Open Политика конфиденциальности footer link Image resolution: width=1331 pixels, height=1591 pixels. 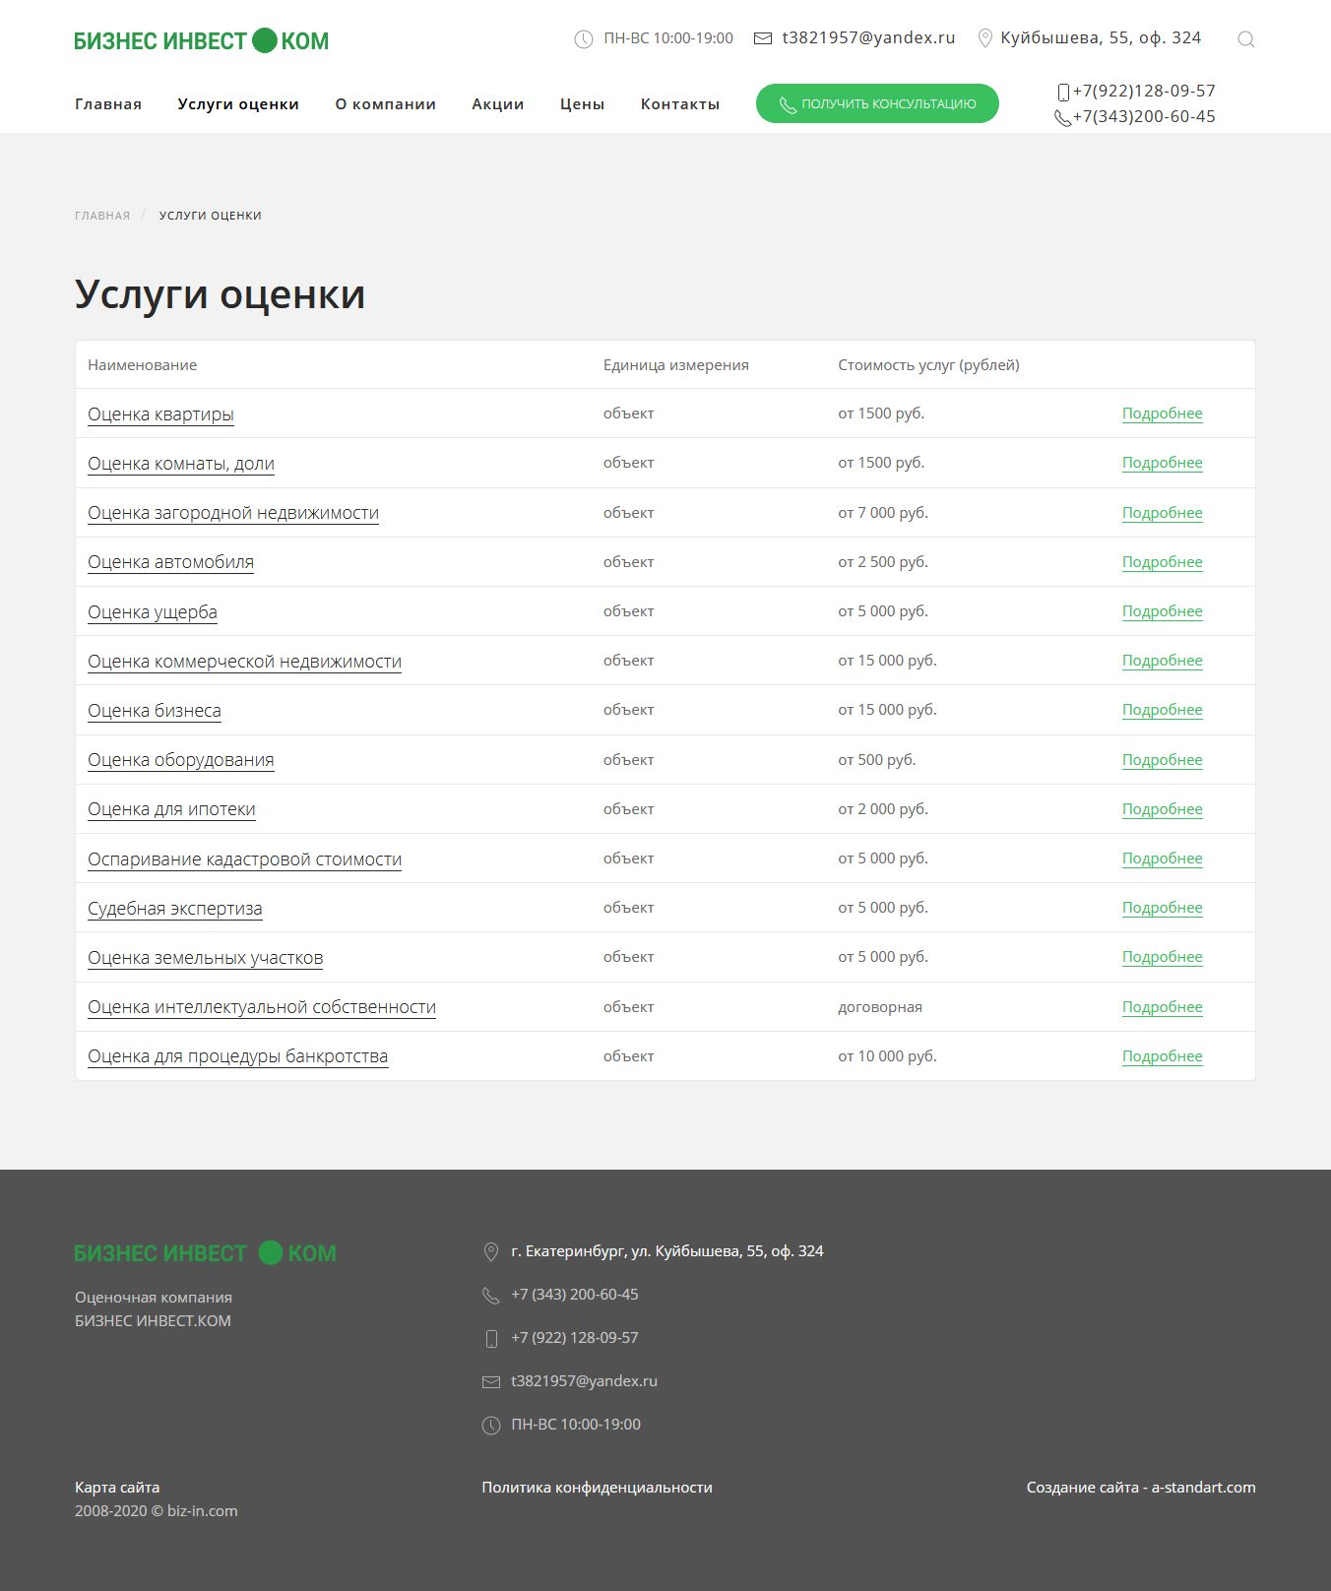(598, 1488)
